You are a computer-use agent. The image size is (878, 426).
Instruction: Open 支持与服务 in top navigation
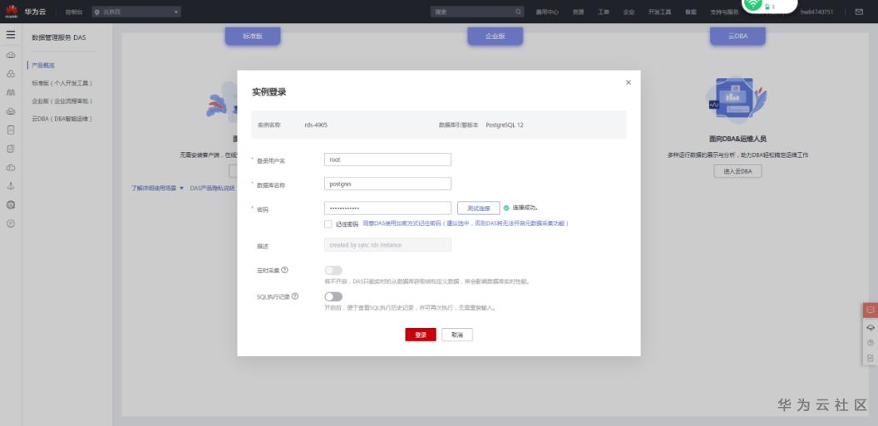coord(724,12)
